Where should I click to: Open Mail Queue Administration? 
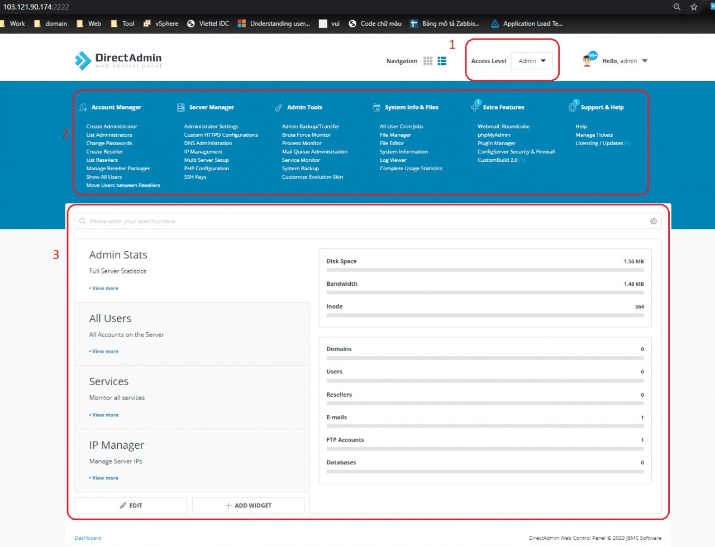click(314, 152)
